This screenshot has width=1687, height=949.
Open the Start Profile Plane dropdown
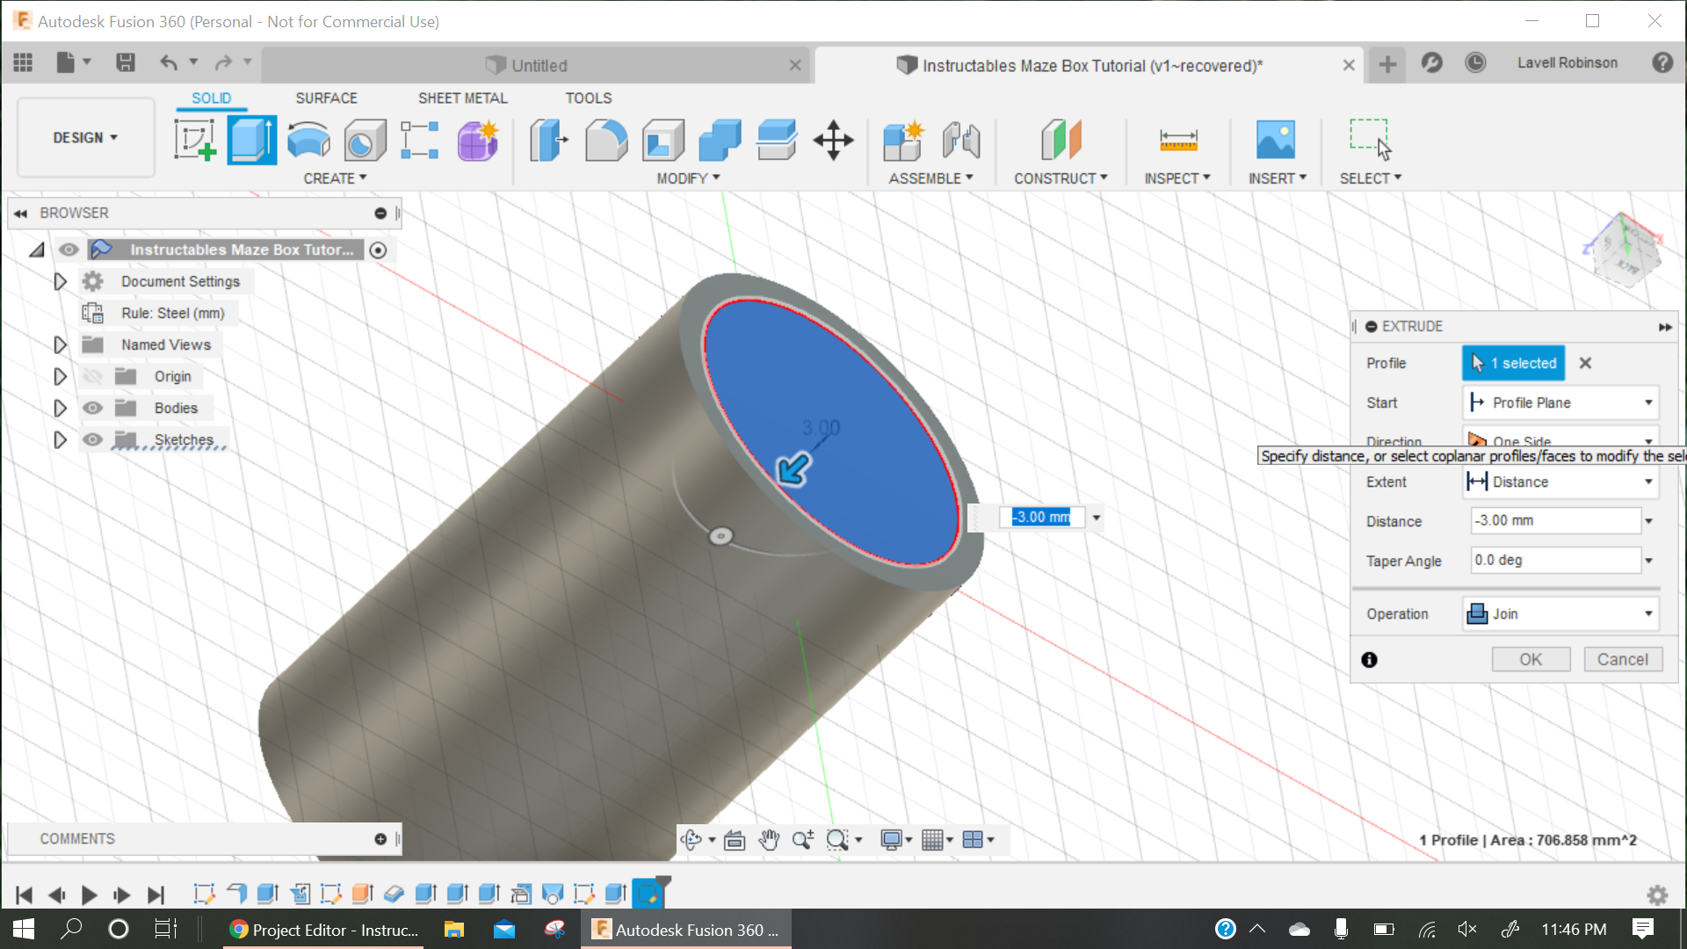click(1560, 402)
